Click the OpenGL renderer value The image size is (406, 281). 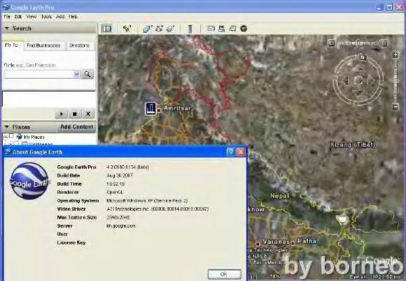tap(115, 192)
